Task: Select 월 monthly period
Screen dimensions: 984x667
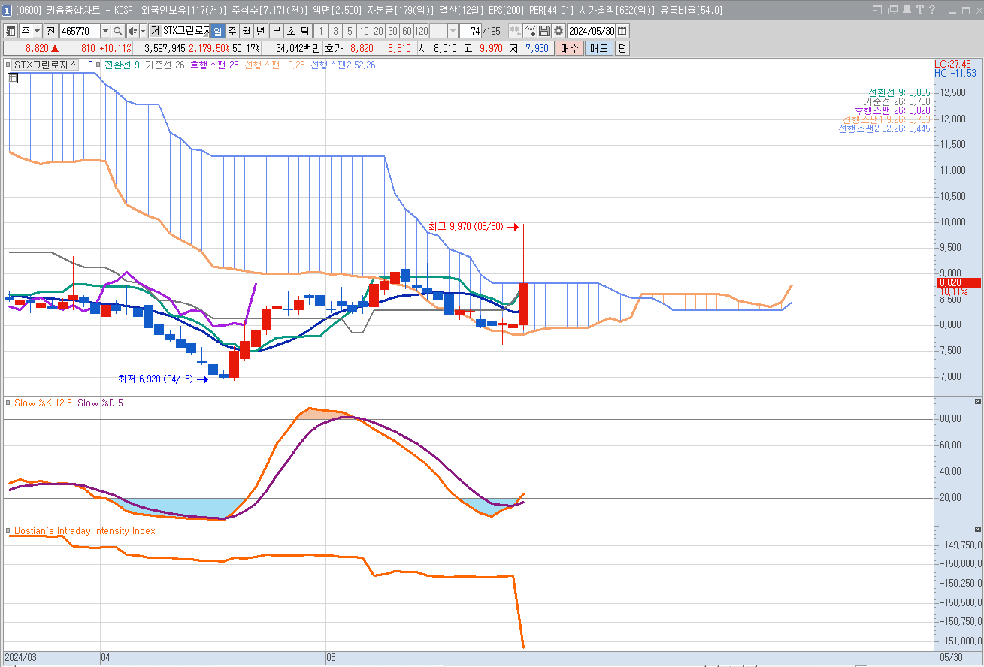Action: pos(246,31)
